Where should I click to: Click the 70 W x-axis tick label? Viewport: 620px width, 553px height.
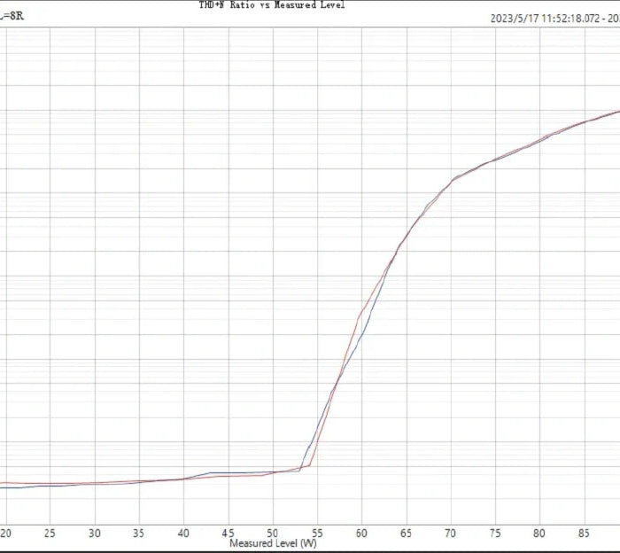coord(451,534)
